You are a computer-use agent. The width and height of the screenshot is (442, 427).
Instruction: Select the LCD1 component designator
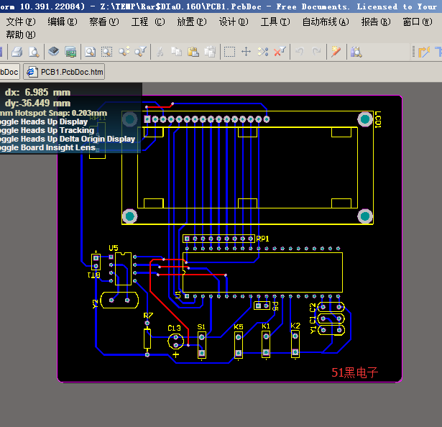click(378, 119)
